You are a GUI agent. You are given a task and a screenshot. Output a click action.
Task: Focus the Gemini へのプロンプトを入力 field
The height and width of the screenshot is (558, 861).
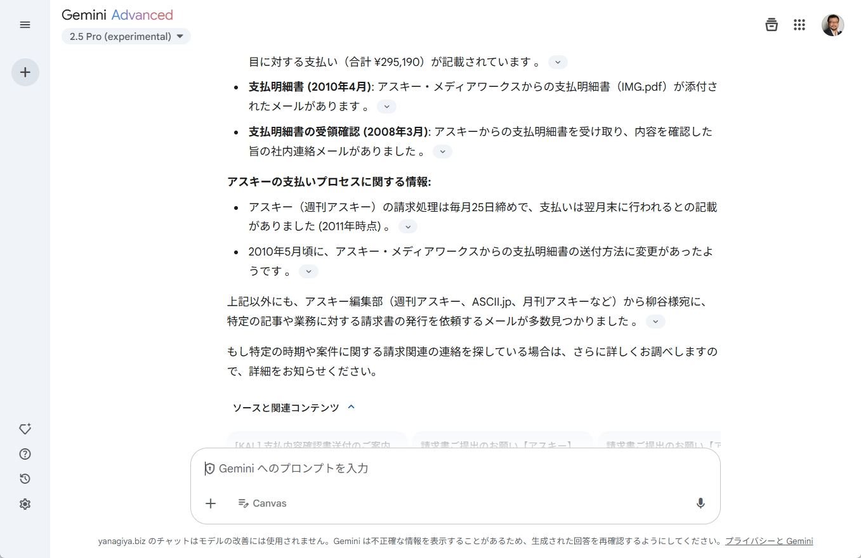(x=455, y=469)
